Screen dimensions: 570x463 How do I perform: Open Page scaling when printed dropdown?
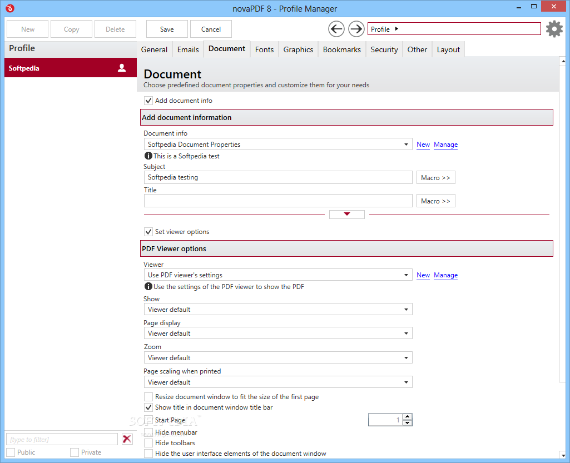[278, 382]
